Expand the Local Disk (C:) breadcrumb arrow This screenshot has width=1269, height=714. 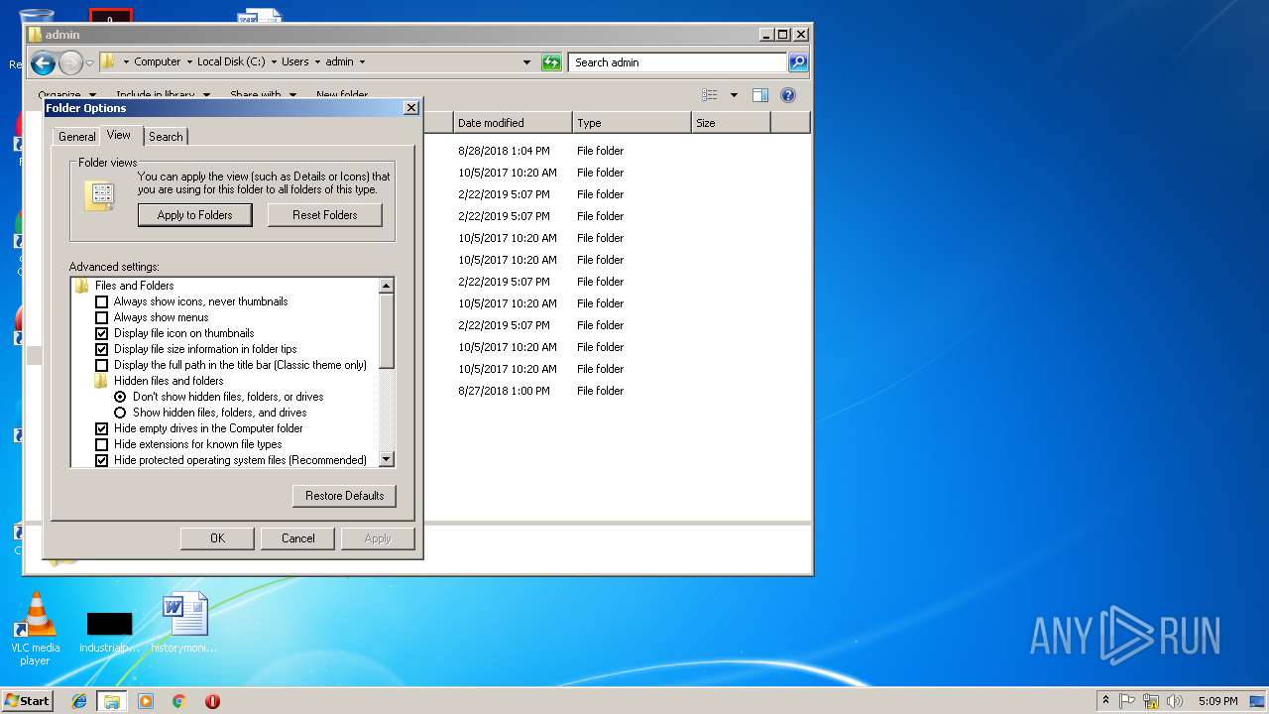273,61
